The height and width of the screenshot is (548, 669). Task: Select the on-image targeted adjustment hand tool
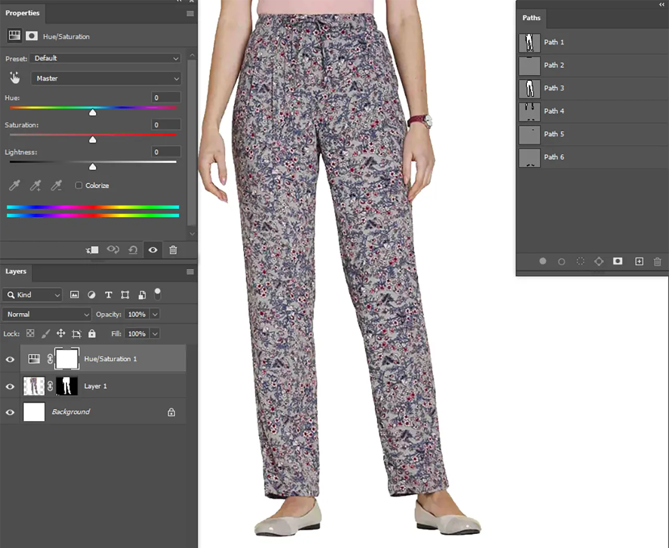point(15,78)
